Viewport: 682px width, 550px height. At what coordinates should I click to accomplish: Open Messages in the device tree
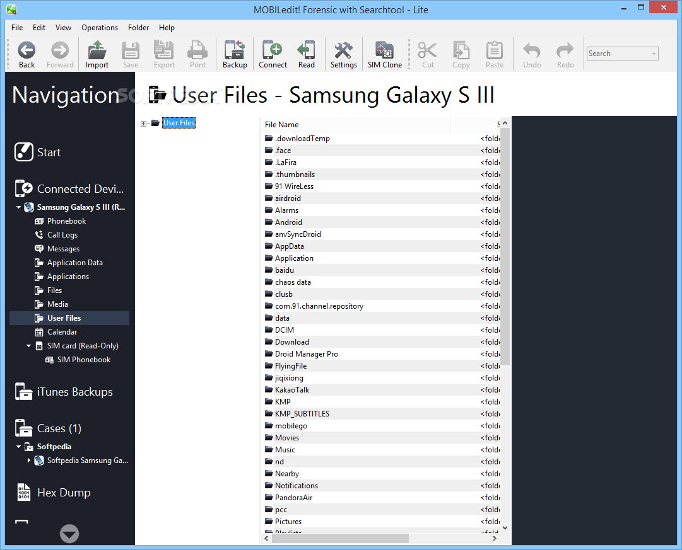(63, 248)
